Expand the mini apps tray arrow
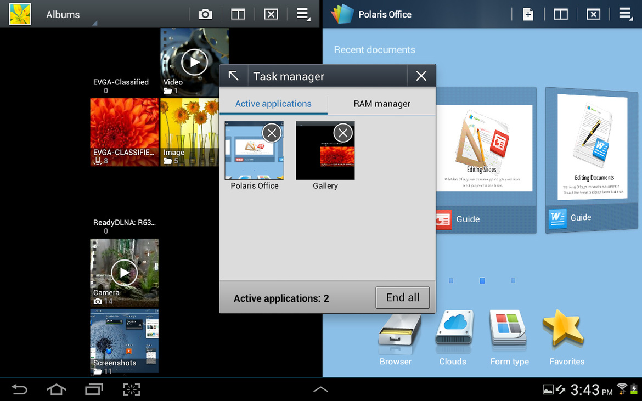Screen dimensions: 642x401 320,389
